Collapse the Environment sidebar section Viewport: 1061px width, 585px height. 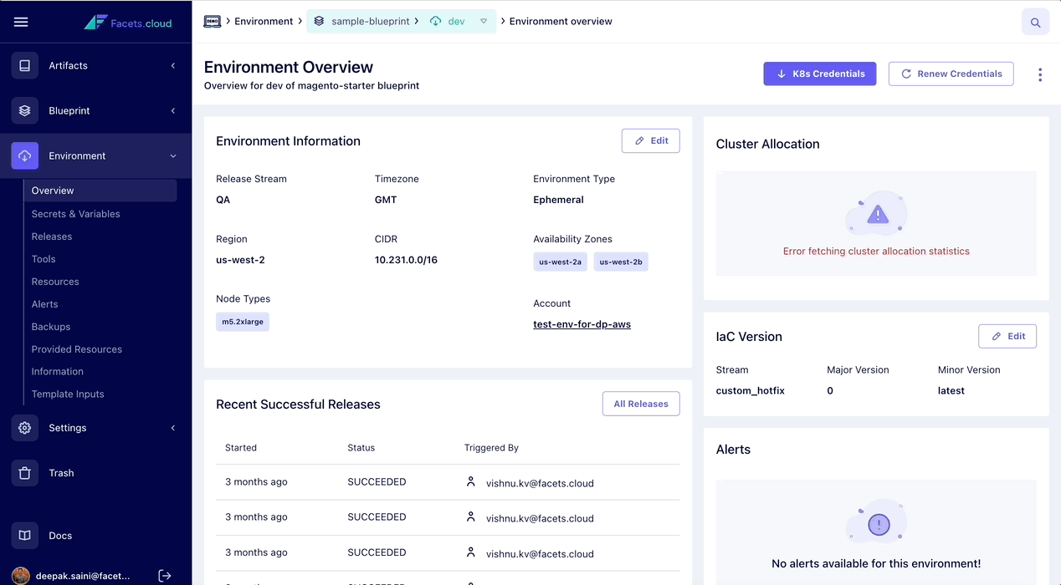coord(173,155)
